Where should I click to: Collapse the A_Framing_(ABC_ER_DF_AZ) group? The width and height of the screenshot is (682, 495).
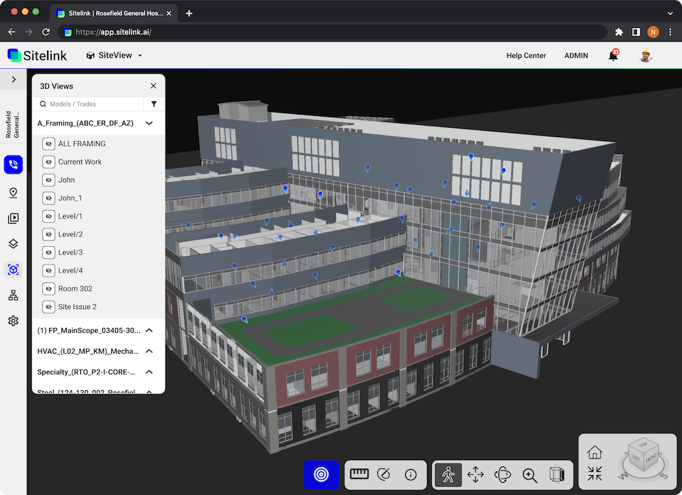point(149,123)
